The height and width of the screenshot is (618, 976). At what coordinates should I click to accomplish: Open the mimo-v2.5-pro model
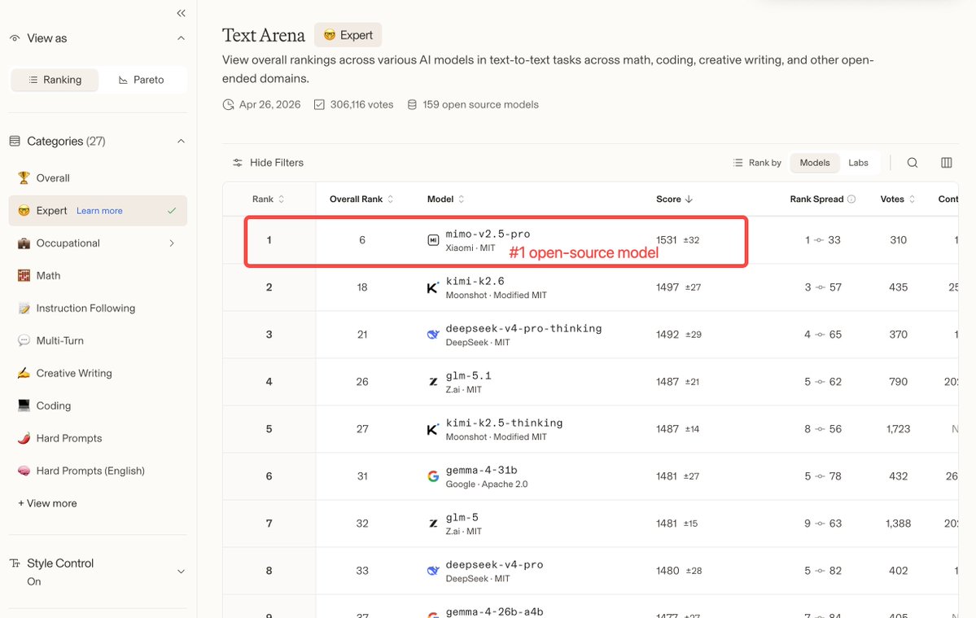coord(488,234)
